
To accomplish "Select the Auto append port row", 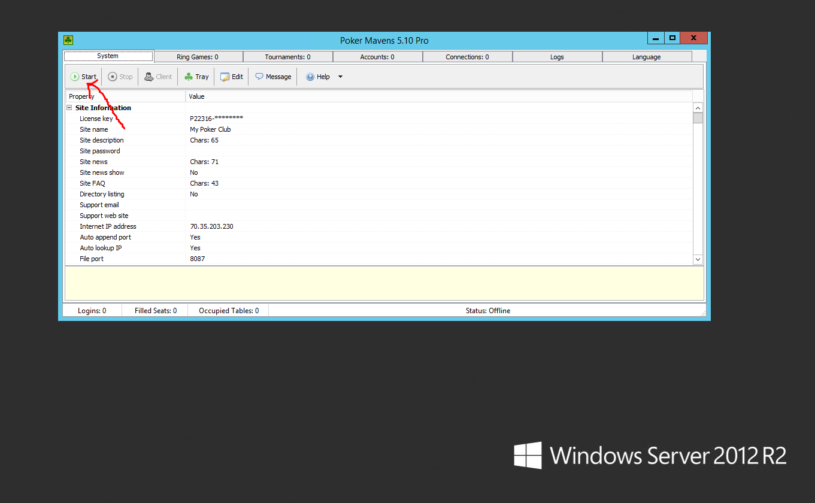I will [x=379, y=237].
